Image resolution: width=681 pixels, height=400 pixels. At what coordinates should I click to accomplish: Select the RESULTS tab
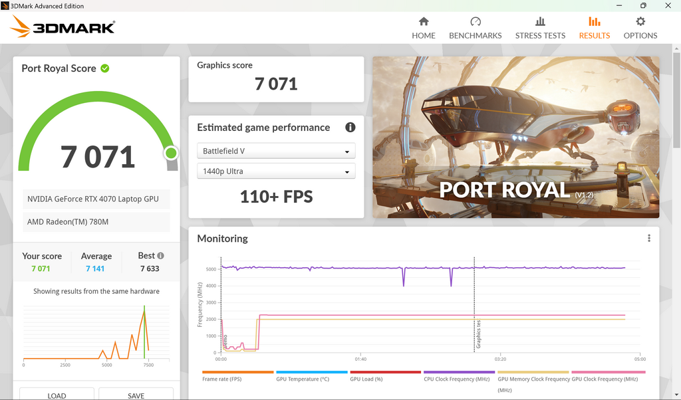coord(594,28)
